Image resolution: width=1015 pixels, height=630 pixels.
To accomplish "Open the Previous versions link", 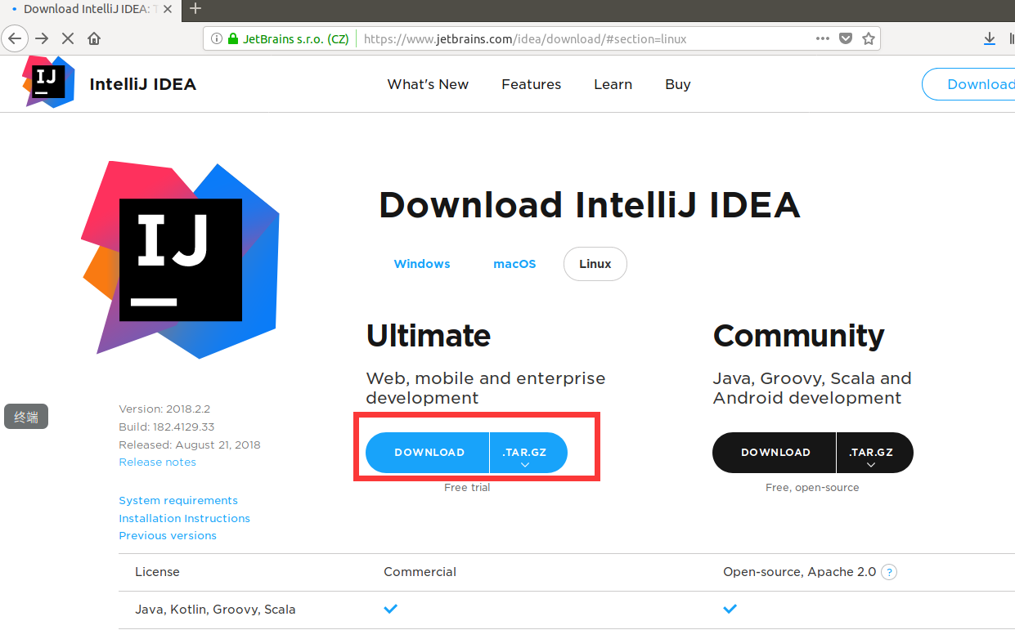I will tap(168, 536).
